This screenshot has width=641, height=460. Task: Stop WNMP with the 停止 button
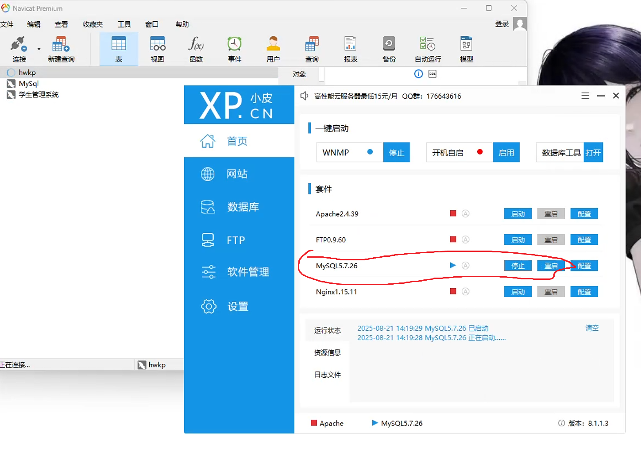396,153
